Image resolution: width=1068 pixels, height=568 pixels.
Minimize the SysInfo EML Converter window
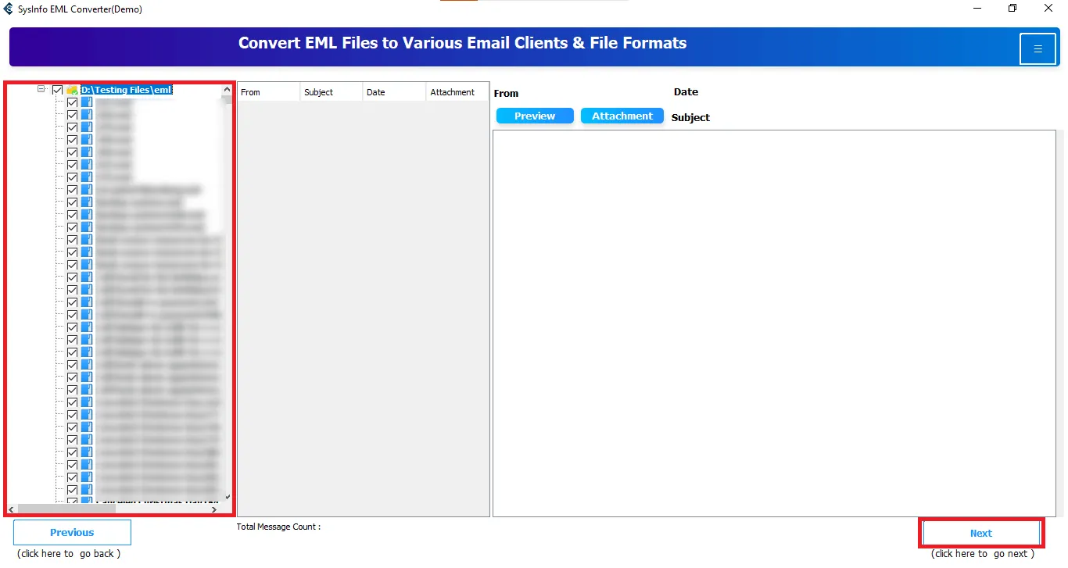[x=978, y=9]
